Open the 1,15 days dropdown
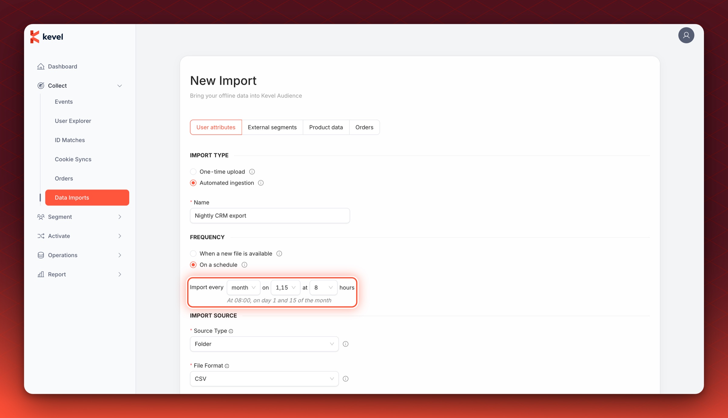 point(285,288)
